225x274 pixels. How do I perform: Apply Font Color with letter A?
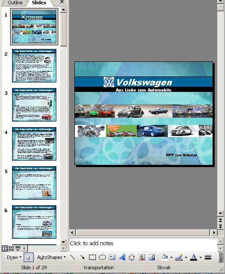(194, 257)
